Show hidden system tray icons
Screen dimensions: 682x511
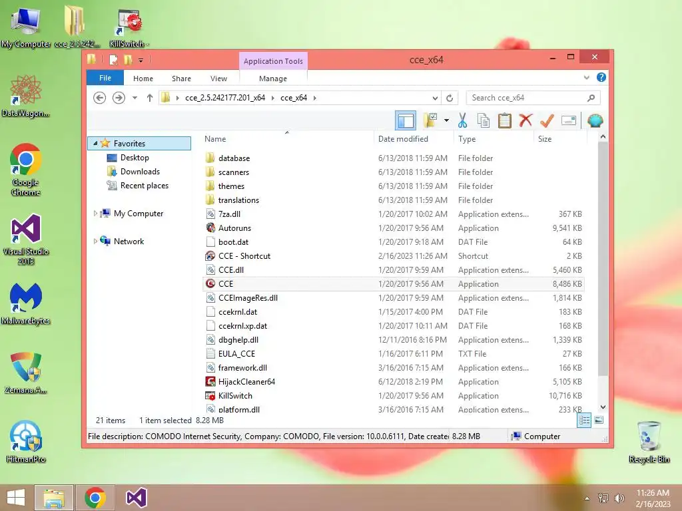pyautogui.click(x=587, y=498)
